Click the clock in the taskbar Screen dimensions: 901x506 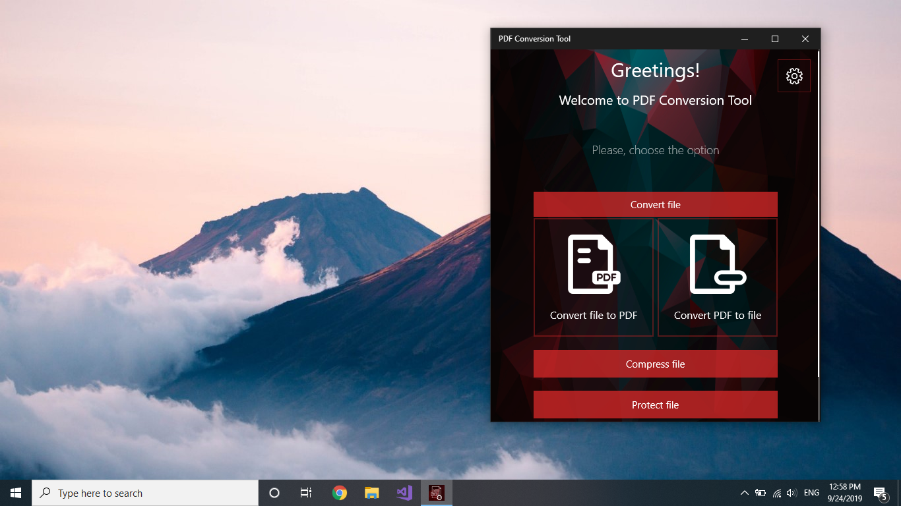[846, 492]
